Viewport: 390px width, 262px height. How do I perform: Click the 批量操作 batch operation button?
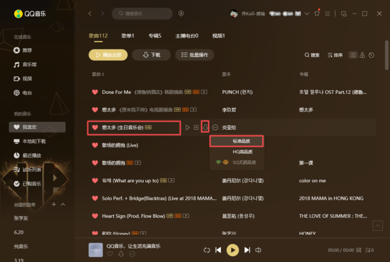194,55
